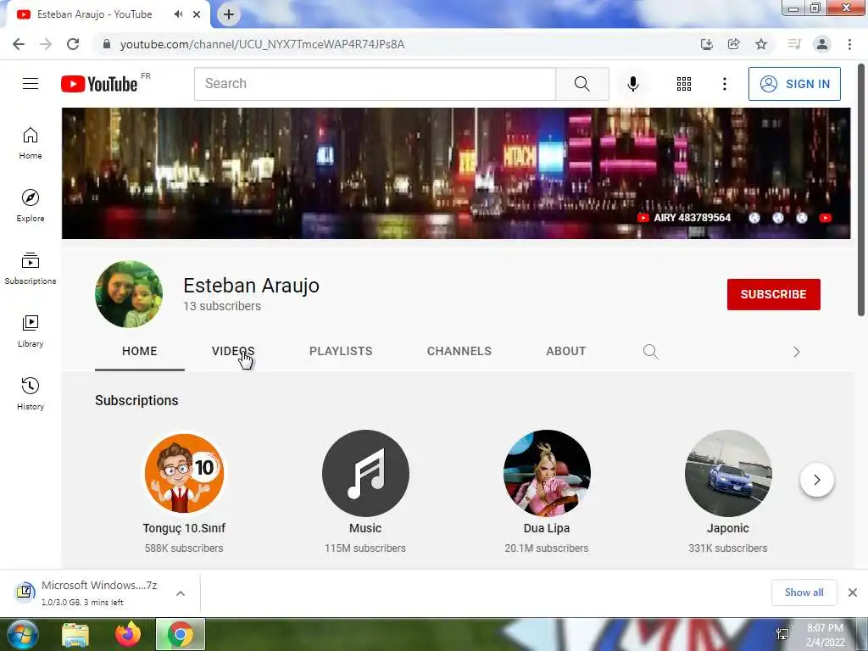Click the AIRY 483789564 banner link

(x=684, y=218)
